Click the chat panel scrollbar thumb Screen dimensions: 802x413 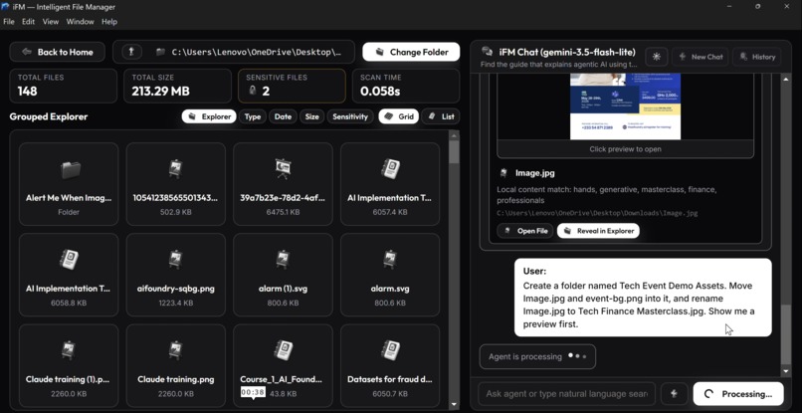786,334
